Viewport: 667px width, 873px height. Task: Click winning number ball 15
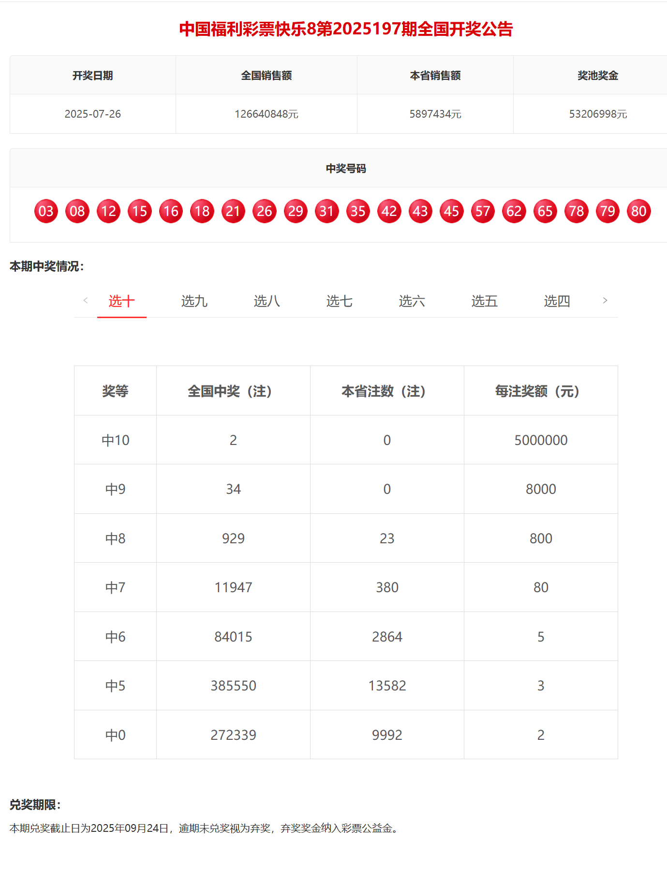(x=140, y=211)
